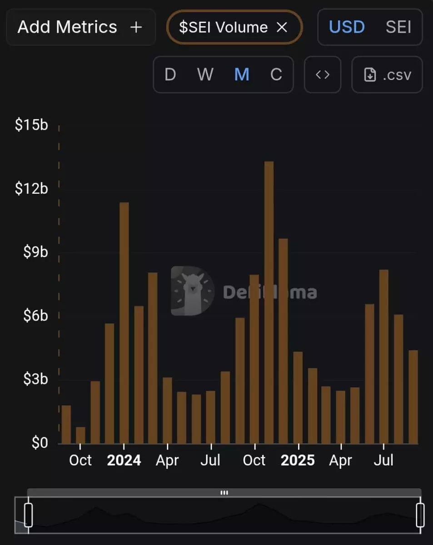Click the left range slider handle

[x=28, y=515]
